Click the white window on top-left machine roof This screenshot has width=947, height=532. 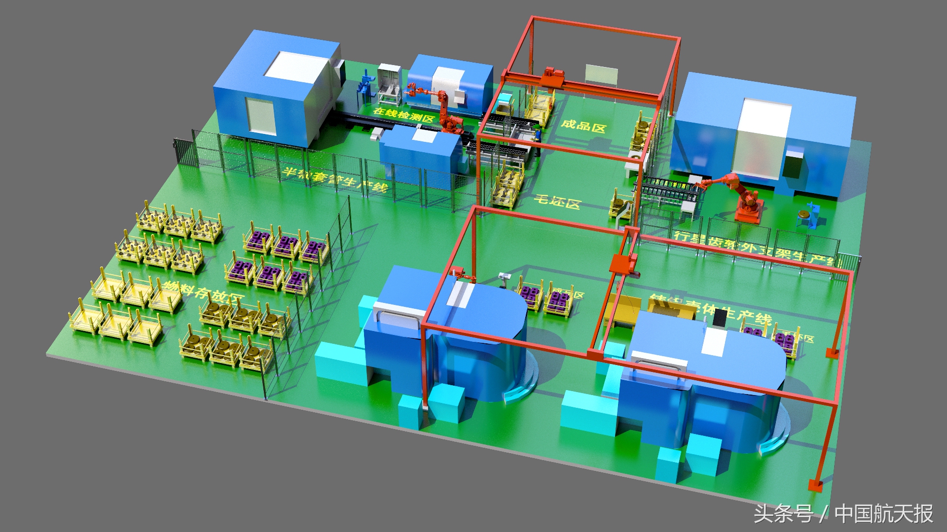pyautogui.click(x=296, y=66)
